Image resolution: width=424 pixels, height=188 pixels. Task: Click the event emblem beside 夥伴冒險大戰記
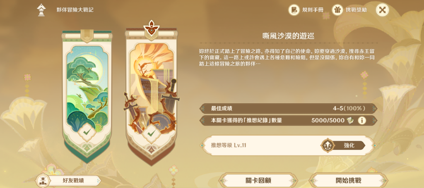(x=41, y=10)
